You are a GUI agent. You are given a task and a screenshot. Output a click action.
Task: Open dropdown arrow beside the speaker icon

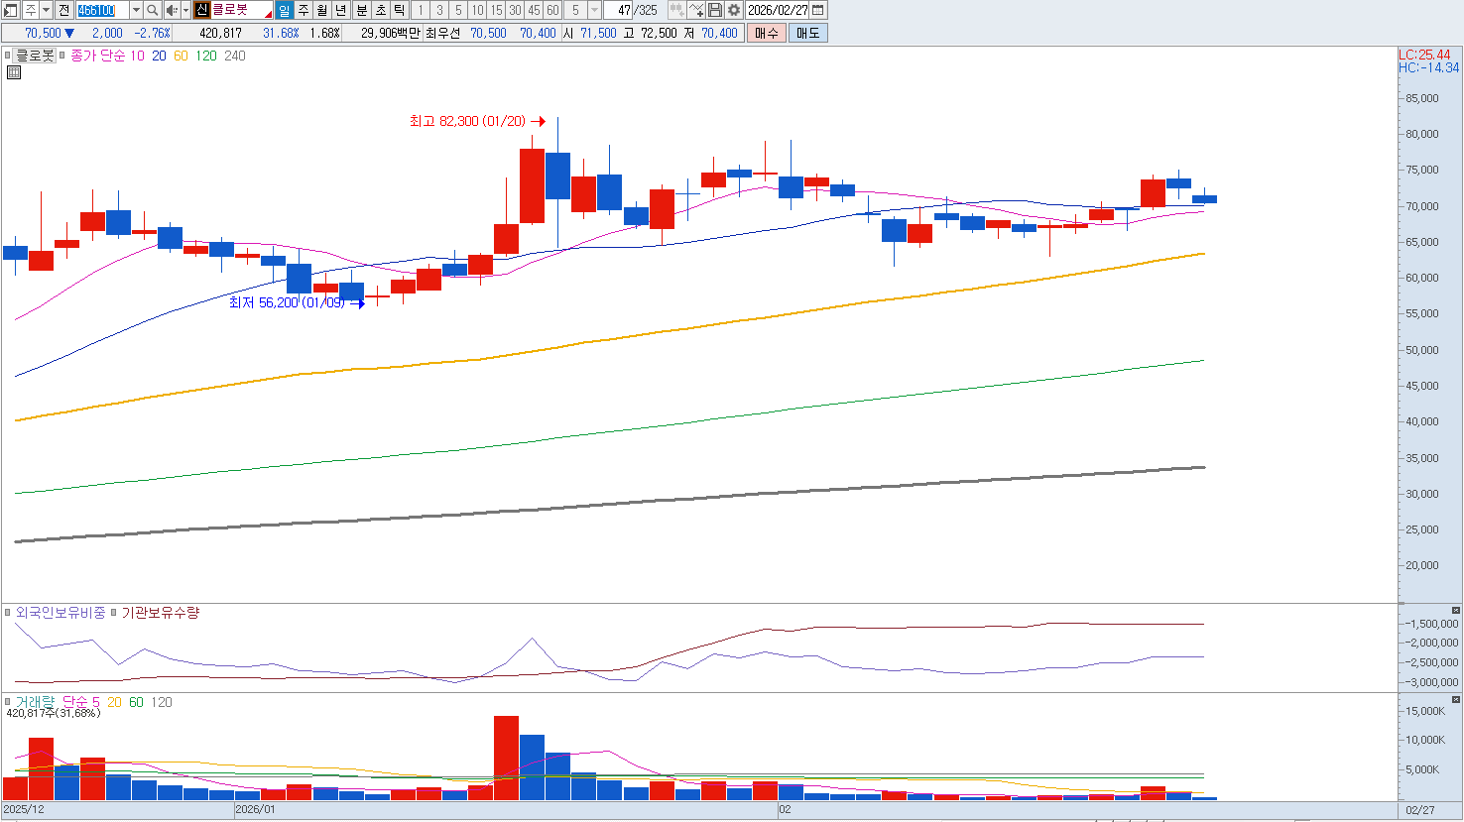click(x=185, y=10)
